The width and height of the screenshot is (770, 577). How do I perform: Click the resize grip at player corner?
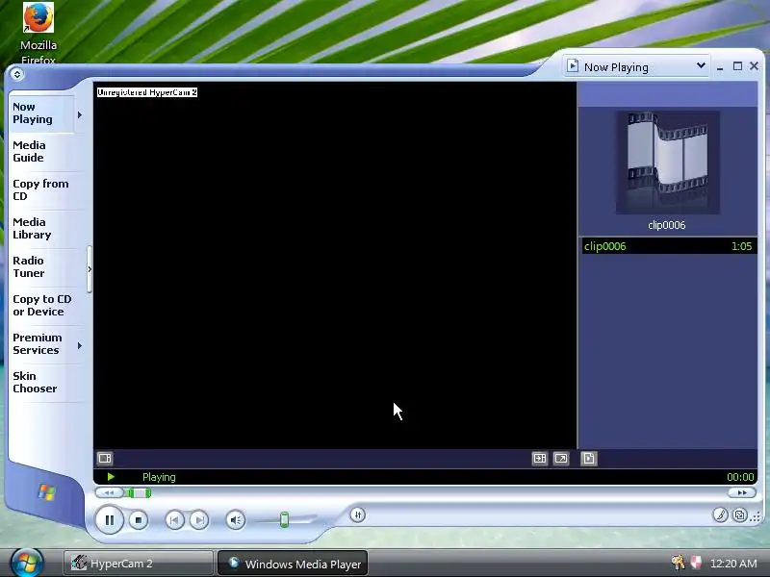(756, 515)
